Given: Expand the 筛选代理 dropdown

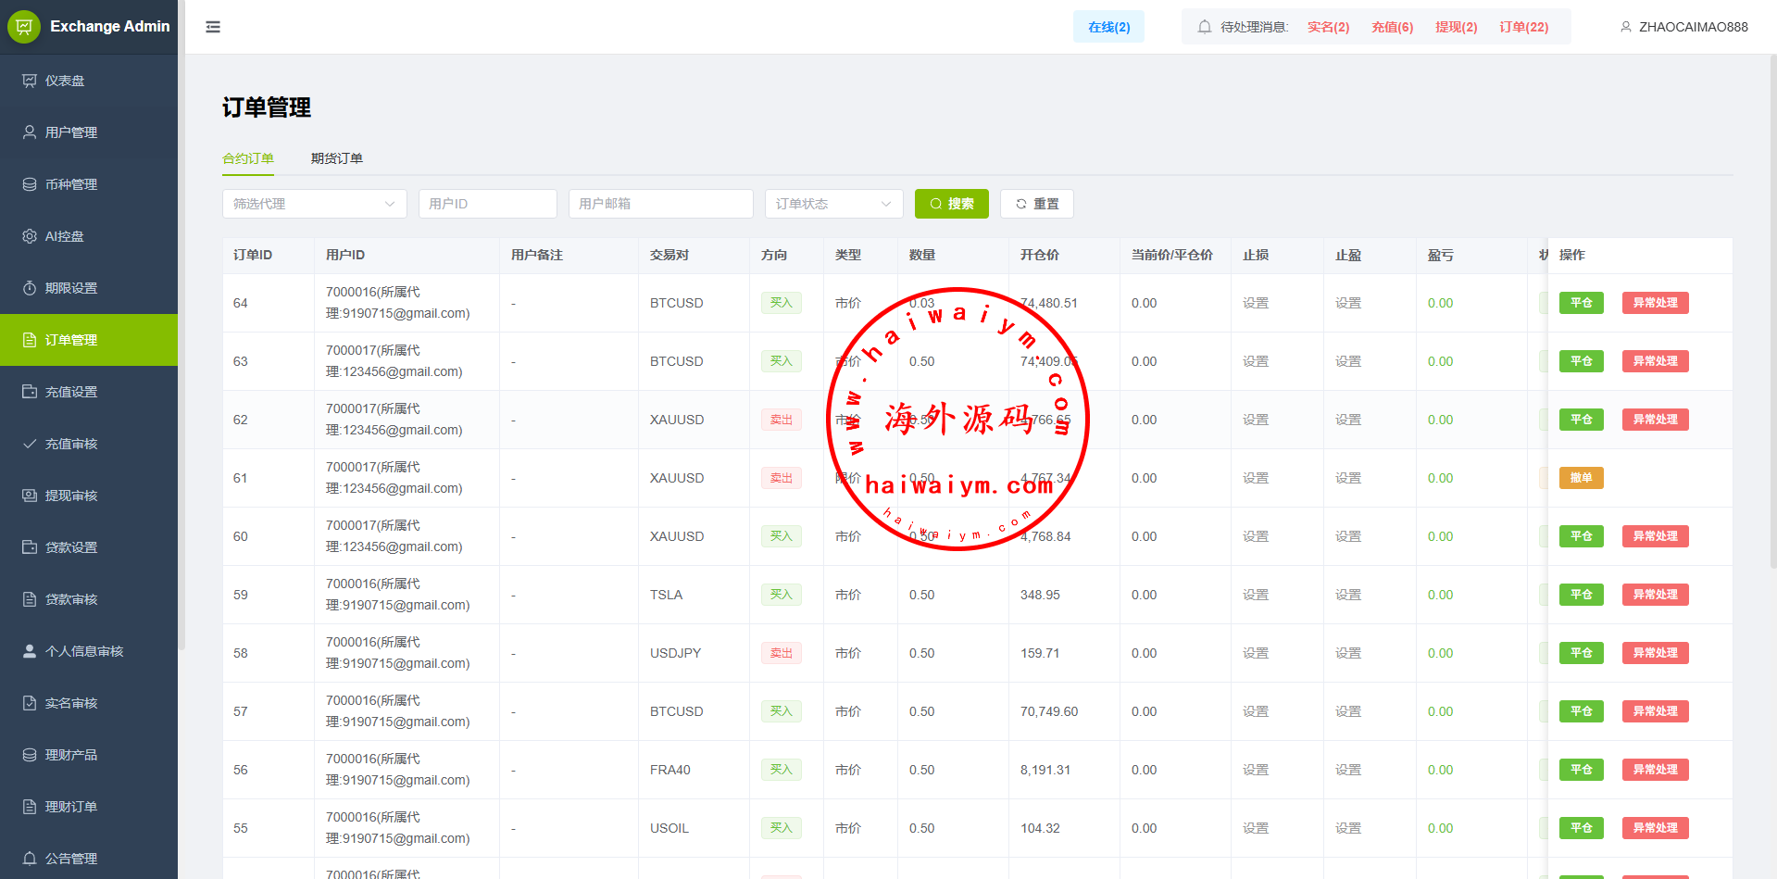Looking at the screenshot, I should [314, 204].
